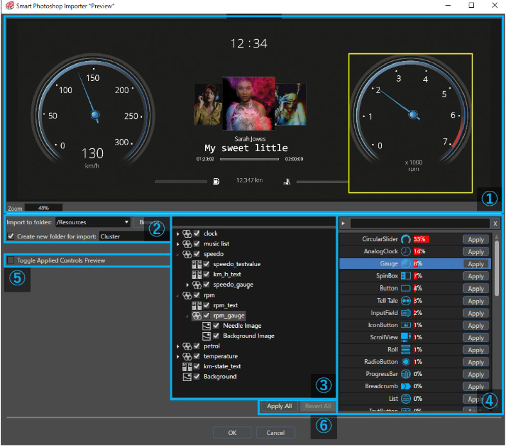Click the Cancel button

coord(275,433)
